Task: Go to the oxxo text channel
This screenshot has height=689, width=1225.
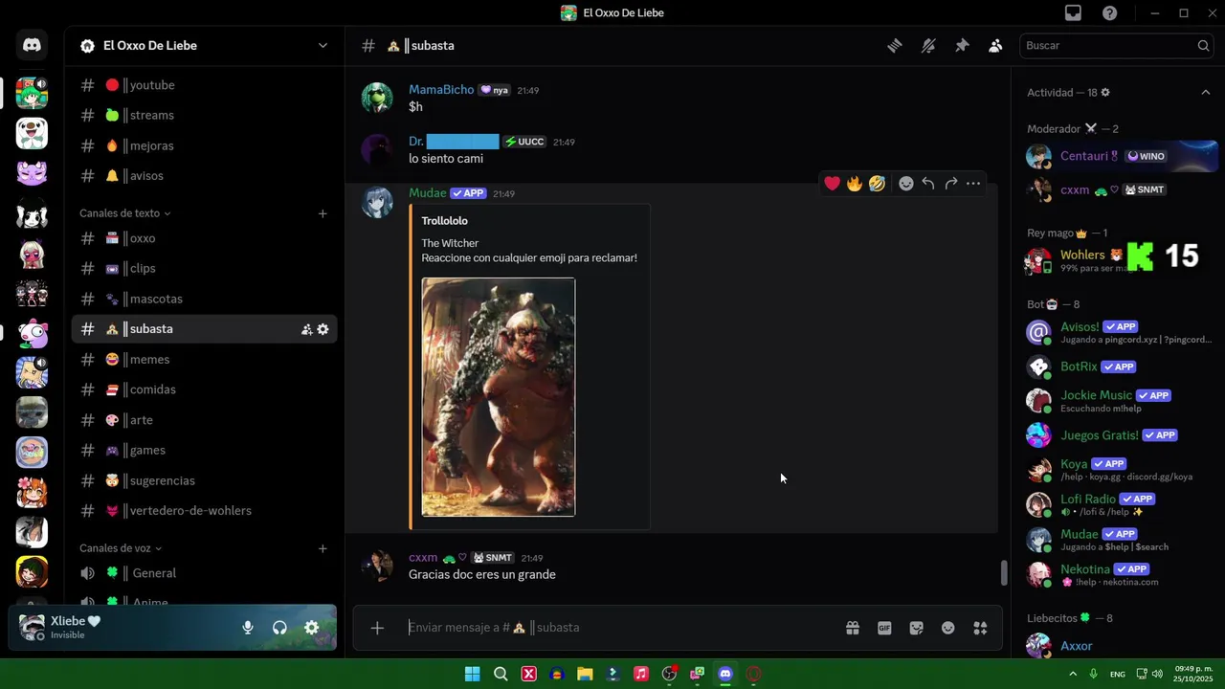Action: (204, 238)
